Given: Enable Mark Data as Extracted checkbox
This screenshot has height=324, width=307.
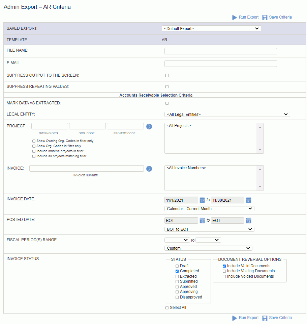Looking at the screenshot, I should 167,103.
